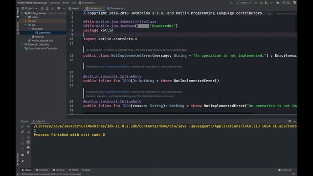Click the locate-in-project target icon
The height and width of the screenshot is (176, 313).
(42, 8)
